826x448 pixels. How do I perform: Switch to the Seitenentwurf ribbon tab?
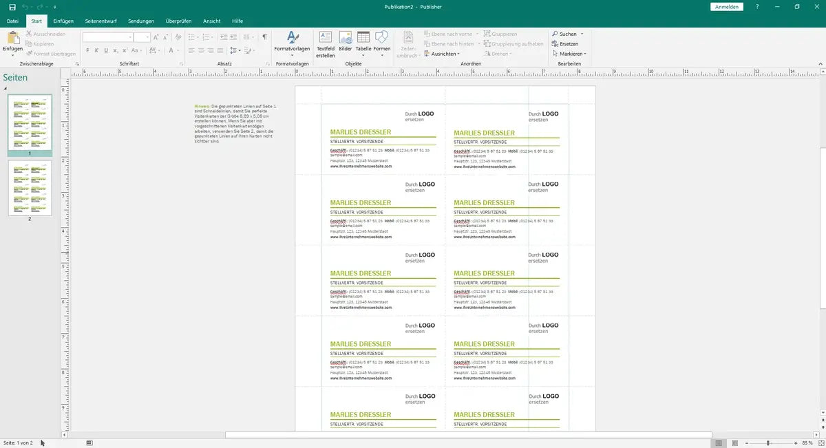100,21
